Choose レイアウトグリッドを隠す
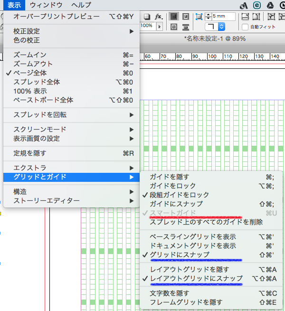Image resolution: width=285 pixels, height=311 pixels. (211, 270)
